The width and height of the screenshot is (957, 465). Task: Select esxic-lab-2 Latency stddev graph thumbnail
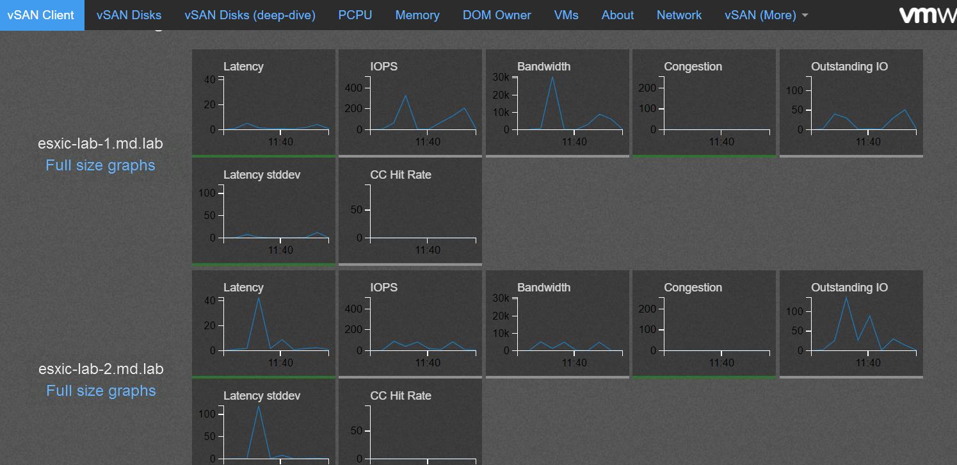pos(264,422)
